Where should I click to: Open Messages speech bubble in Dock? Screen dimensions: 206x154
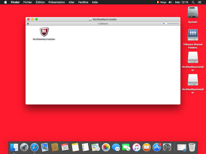pyautogui.click(x=116, y=147)
